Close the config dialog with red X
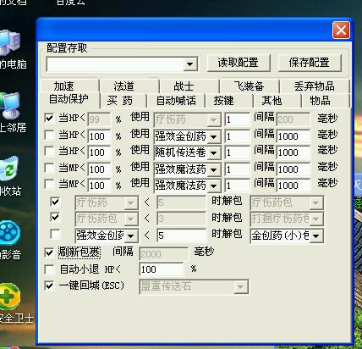362x349 pixels. pyautogui.click(x=341, y=30)
